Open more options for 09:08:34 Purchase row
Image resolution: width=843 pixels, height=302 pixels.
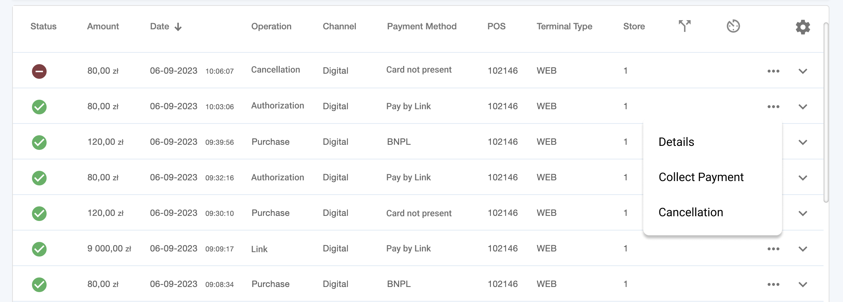click(773, 284)
